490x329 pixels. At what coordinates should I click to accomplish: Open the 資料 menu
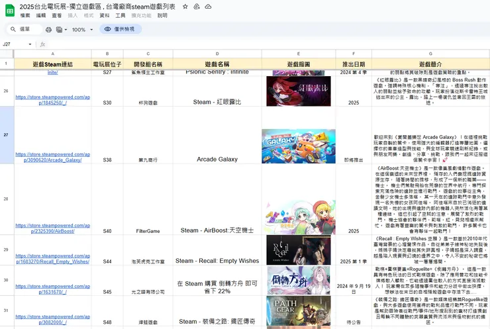[x=105, y=16]
